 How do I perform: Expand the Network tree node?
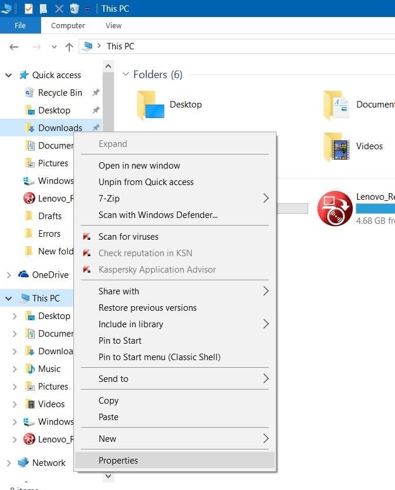tap(9, 463)
